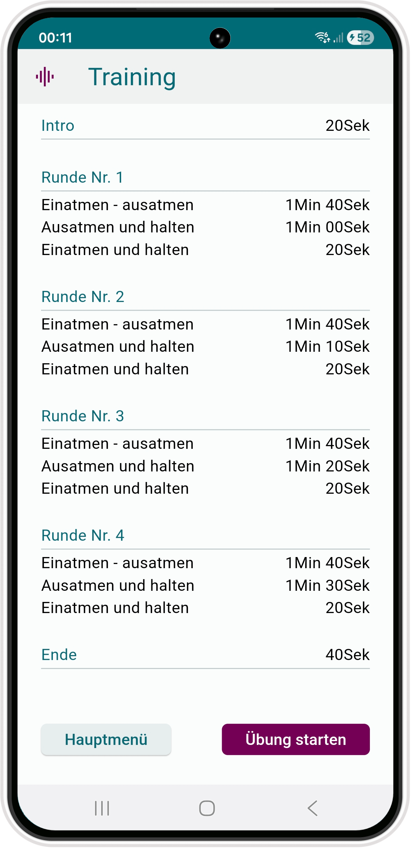
Task: Tap the status bar clock 00:11
Action: click(x=55, y=38)
